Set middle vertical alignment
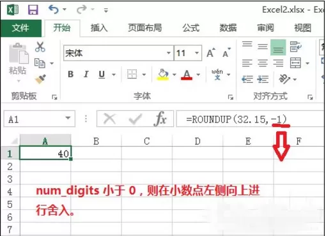The height and width of the screenshot is (236, 326). click(x=263, y=47)
